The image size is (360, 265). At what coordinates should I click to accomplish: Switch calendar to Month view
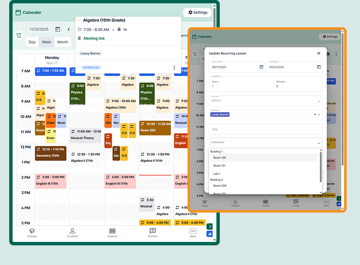63,42
